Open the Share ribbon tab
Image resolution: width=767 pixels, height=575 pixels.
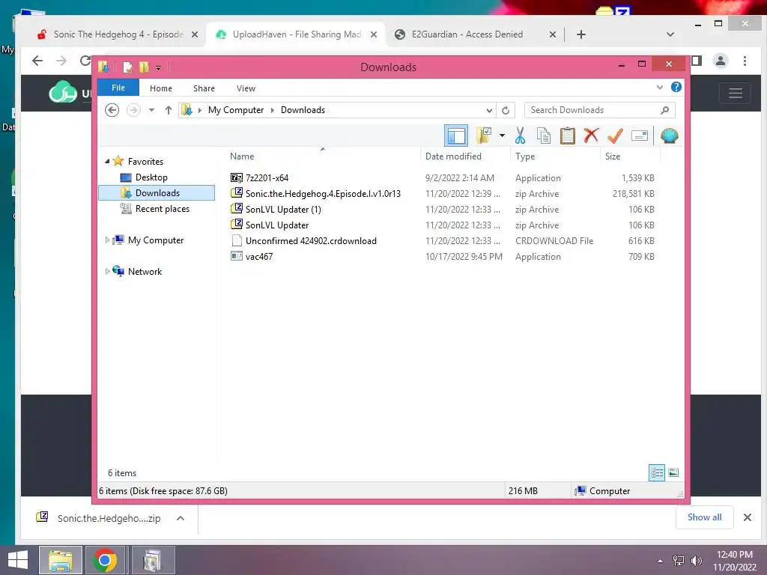tap(204, 88)
